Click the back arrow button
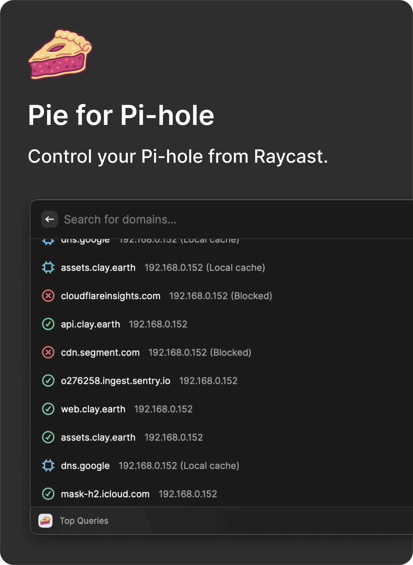 pyautogui.click(x=50, y=219)
